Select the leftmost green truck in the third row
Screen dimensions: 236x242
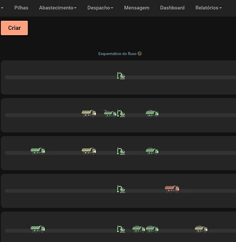(38, 151)
